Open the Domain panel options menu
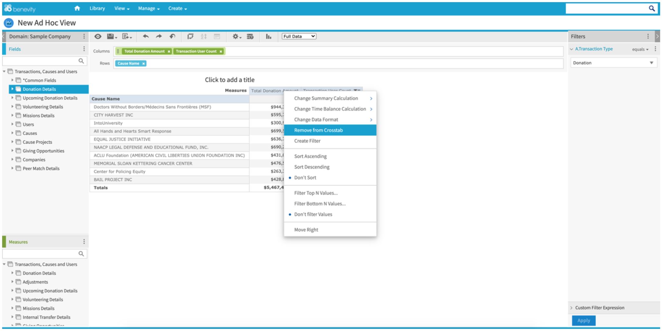This screenshot has width=662, height=331. pos(84,36)
